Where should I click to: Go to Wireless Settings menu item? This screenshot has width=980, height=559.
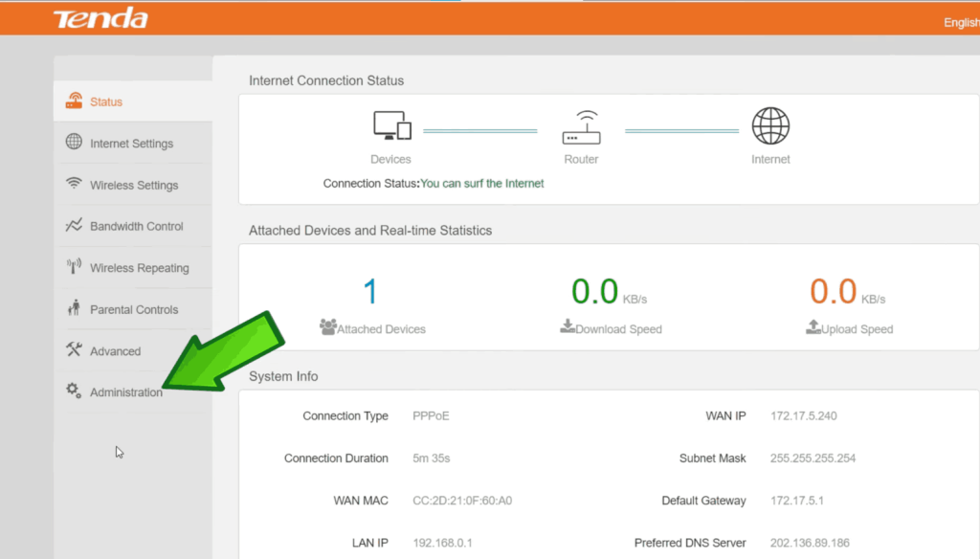click(134, 185)
